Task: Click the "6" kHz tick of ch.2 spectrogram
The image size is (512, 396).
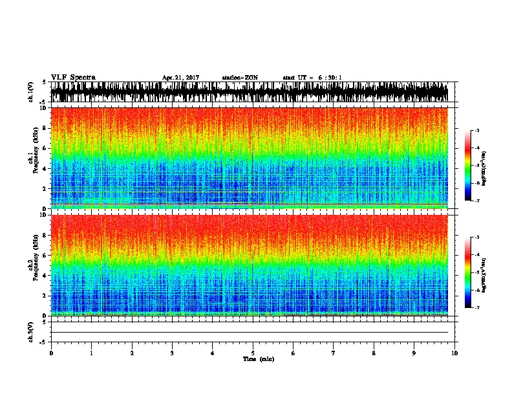Action: (x=45, y=256)
